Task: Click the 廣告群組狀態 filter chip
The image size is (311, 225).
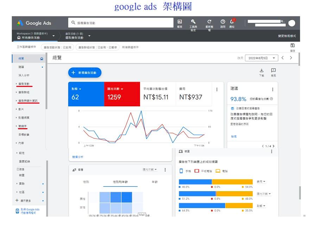Action: [97, 47]
